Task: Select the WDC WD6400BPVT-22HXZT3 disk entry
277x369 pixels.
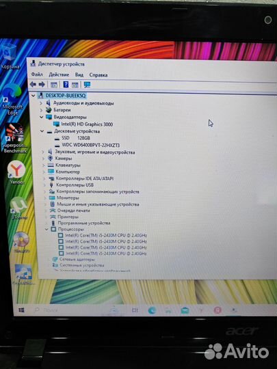Action: point(87,145)
